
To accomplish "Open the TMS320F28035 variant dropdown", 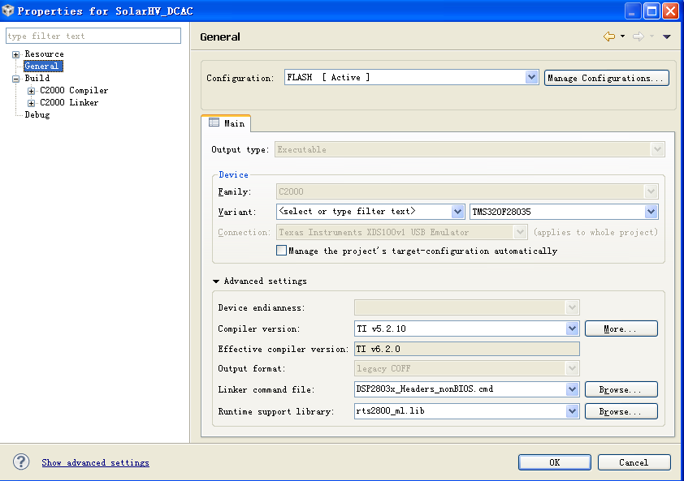I will (x=651, y=212).
